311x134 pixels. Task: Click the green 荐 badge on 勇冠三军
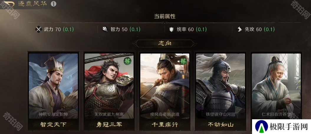pos(127,61)
